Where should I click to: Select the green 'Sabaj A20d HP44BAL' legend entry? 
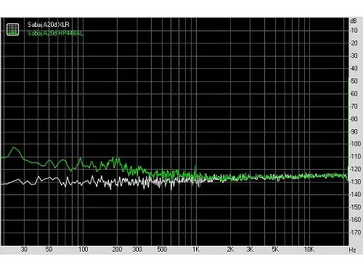tap(55, 33)
